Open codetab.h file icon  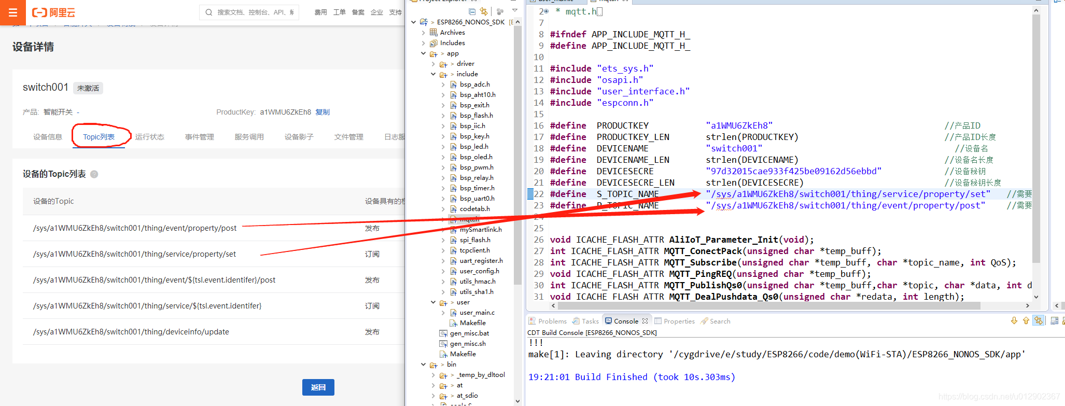pos(453,209)
